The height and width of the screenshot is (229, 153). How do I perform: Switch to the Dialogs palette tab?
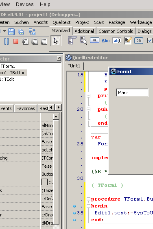[144, 31]
